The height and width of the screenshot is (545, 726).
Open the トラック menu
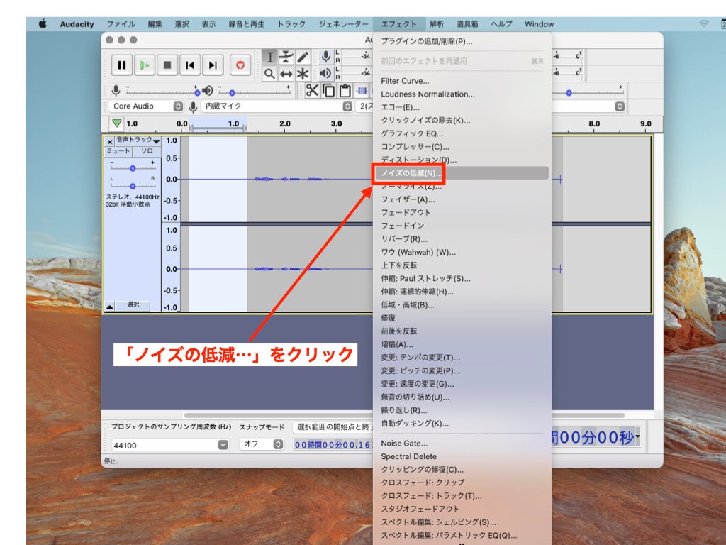point(291,24)
